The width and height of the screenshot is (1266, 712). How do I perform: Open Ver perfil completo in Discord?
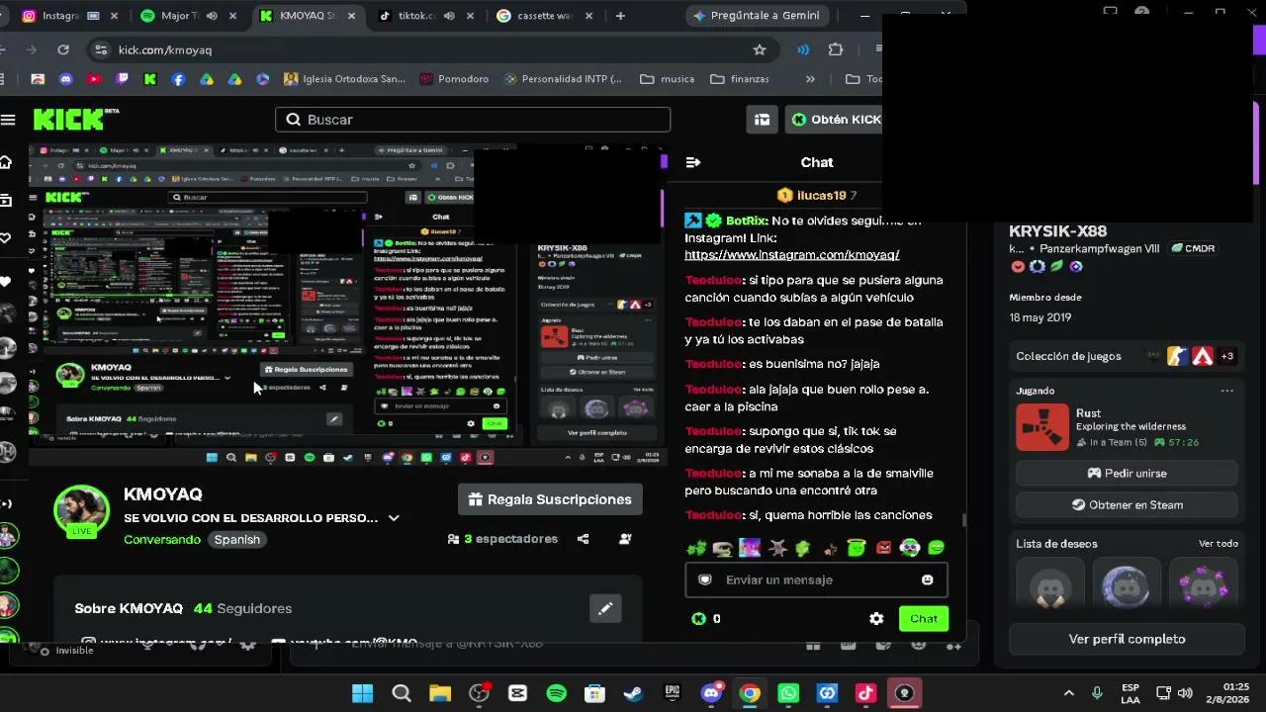(1127, 639)
